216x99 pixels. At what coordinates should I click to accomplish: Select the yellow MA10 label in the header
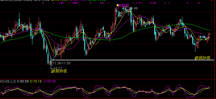click(60, 1)
